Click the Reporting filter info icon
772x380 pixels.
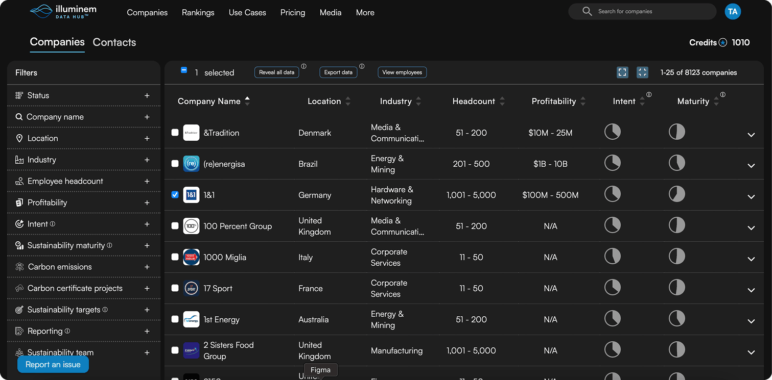click(x=67, y=331)
